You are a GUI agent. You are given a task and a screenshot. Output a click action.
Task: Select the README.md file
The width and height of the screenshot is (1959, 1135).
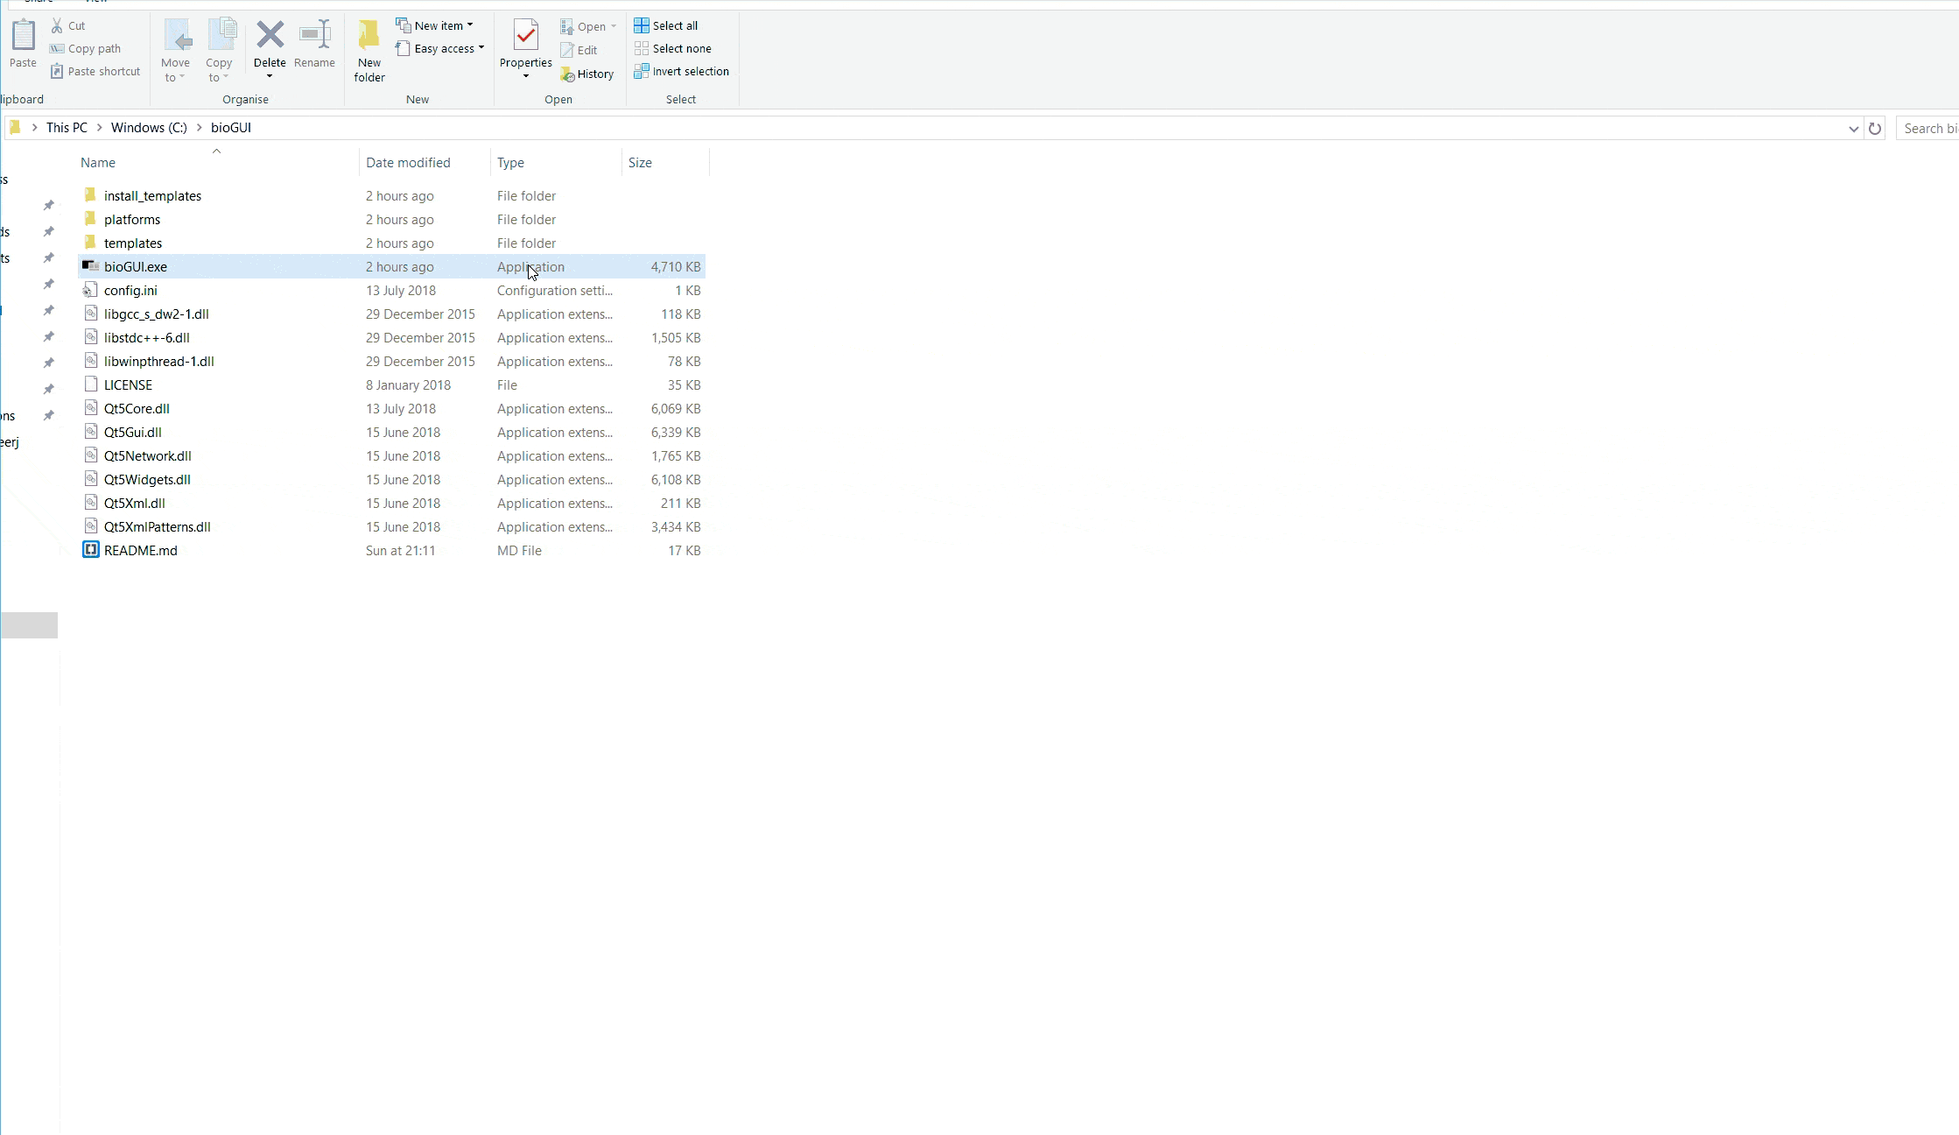tap(140, 551)
